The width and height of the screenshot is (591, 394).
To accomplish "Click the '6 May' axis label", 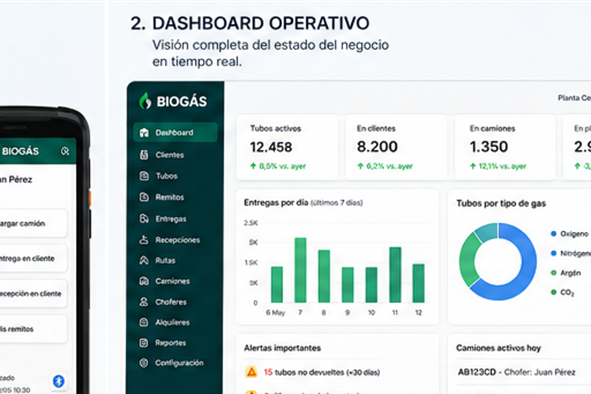I will click(275, 313).
